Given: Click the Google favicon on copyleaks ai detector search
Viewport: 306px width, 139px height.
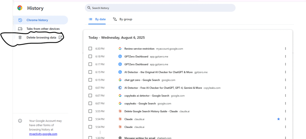Looking at the screenshot, I should [x=120, y=95].
